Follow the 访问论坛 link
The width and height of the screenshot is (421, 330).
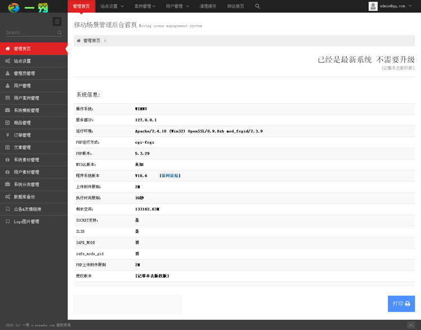pos(170,176)
